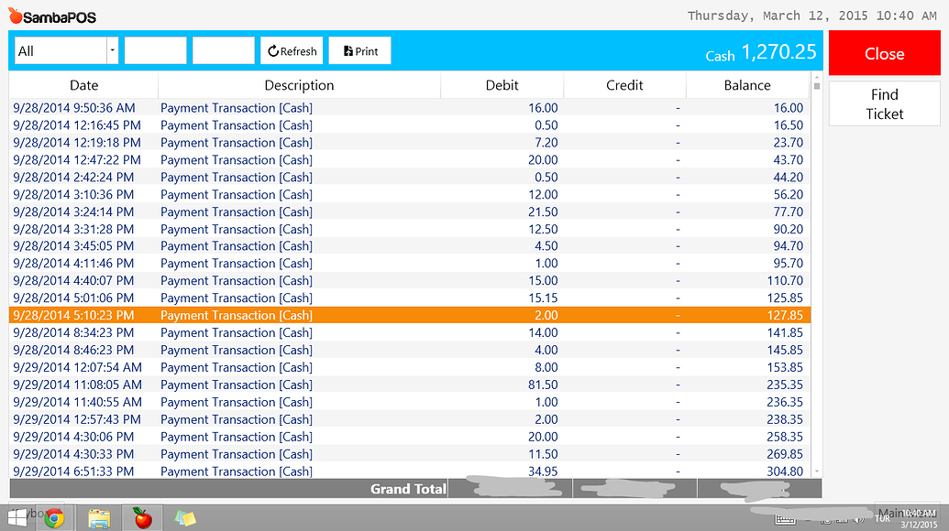This screenshot has height=531, width=949.
Task: Click the on-screen keyboard icon in the tray
Action: [x=784, y=520]
